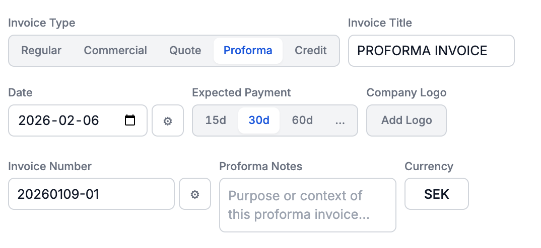Select Commercial invoice type
541x248 pixels.
115,51
